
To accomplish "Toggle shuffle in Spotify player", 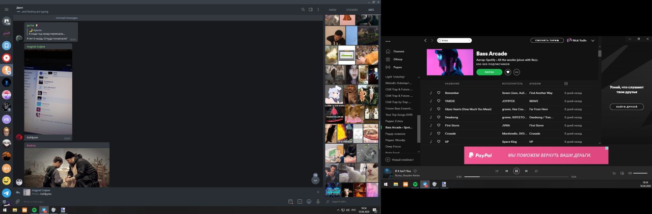I will pyautogui.click(x=497, y=171).
